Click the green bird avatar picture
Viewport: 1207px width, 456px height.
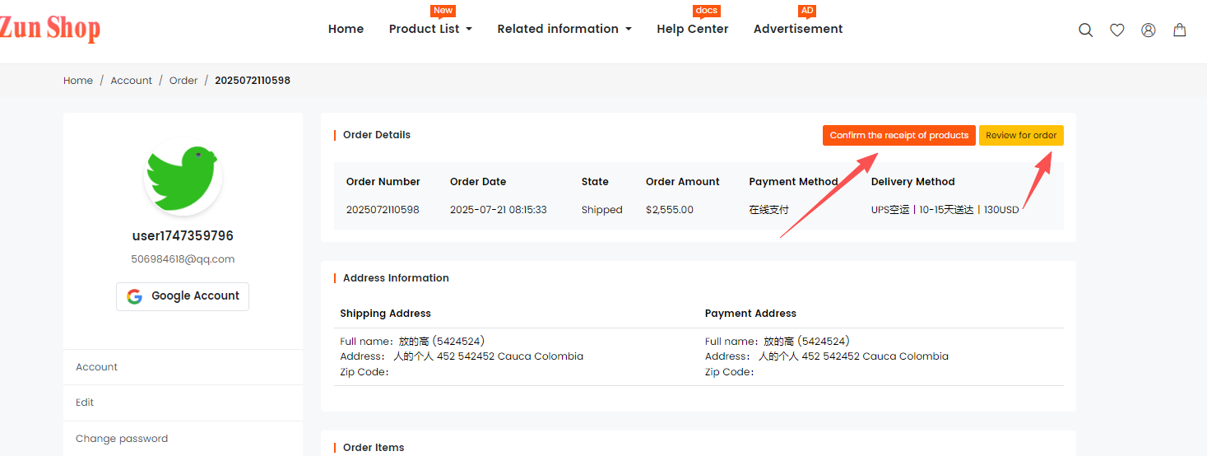[183, 176]
